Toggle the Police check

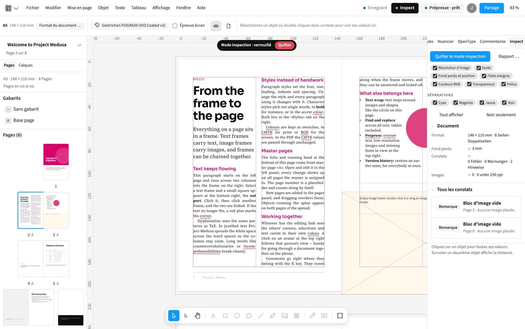tap(509, 84)
